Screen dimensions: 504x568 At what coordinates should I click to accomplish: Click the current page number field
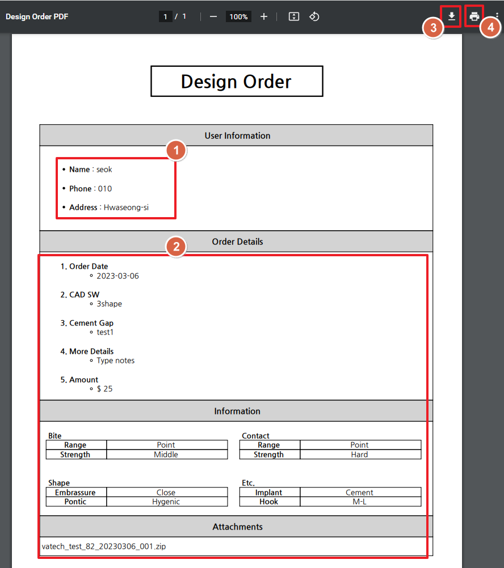click(x=165, y=17)
